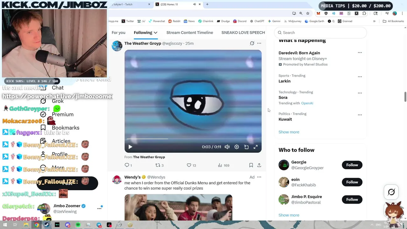Click the video progress bar

pos(193,139)
